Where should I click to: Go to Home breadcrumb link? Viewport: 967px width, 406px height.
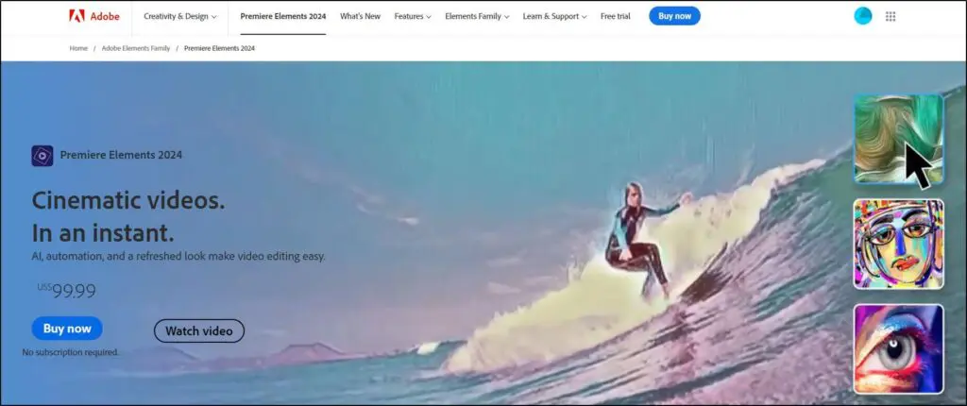pos(78,48)
